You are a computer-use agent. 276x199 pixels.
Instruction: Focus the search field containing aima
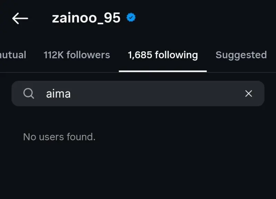(x=138, y=93)
